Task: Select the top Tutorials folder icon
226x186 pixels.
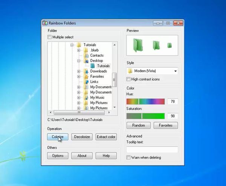Action: [x=79, y=45]
